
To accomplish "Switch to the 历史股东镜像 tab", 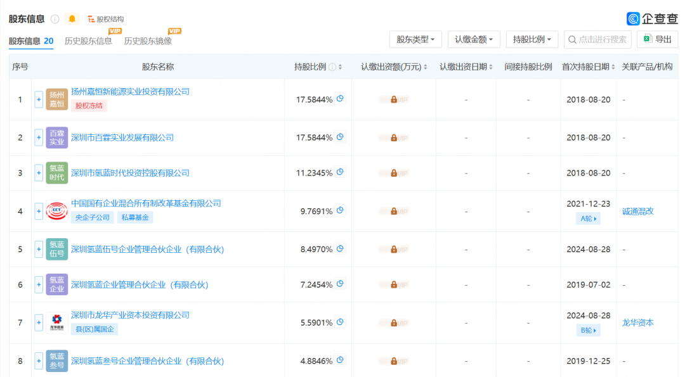I will (148, 41).
